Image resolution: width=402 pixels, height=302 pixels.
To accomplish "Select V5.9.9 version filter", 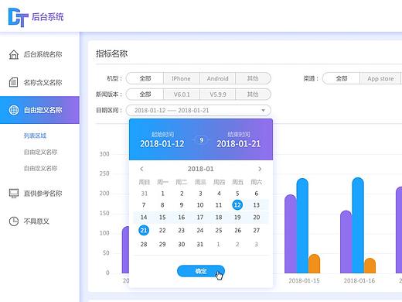I will pyautogui.click(x=218, y=94).
